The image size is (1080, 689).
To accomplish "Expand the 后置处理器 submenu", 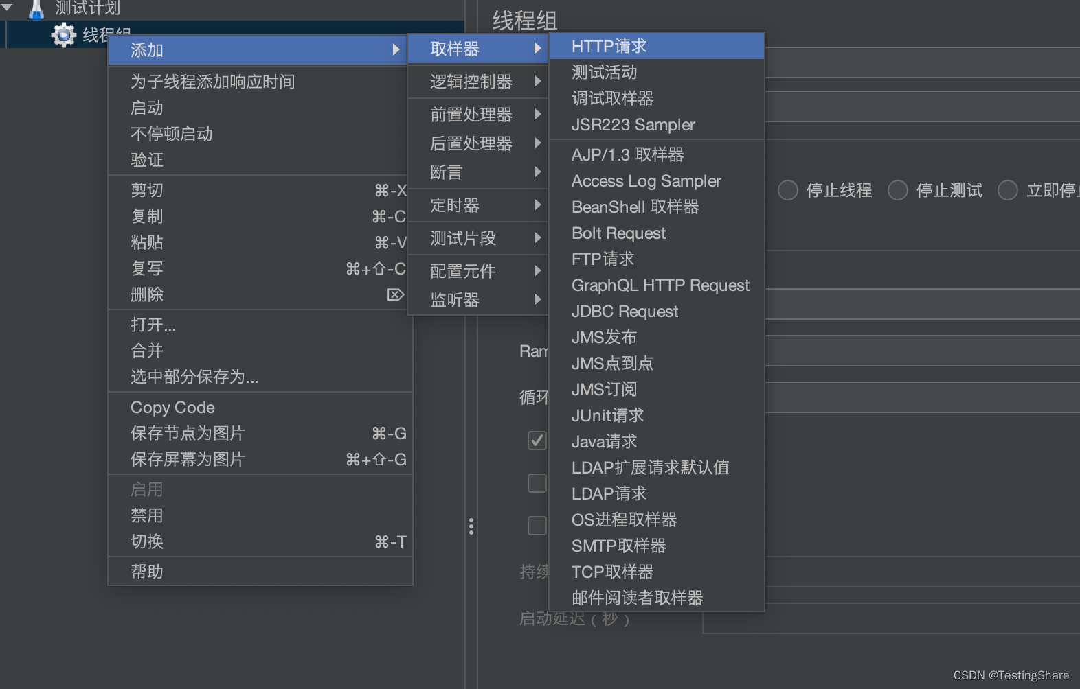I will point(478,143).
